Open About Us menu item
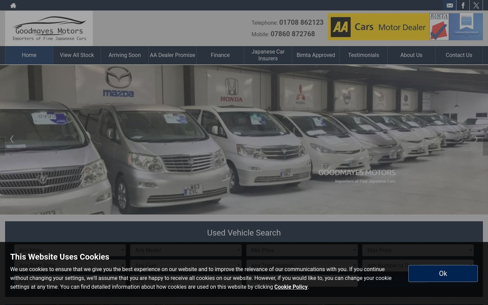The width and height of the screenshot is (488, 305). click(x=411, y=55)
